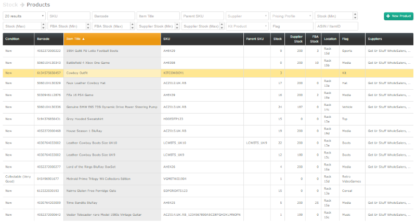
Task: Click the New Product button
Action: point(398,16)
